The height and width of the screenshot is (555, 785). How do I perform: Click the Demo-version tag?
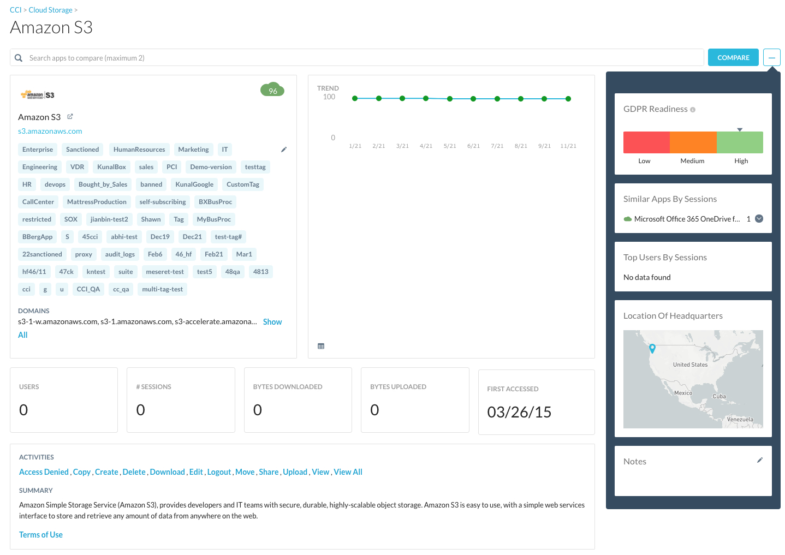(211, 167)
